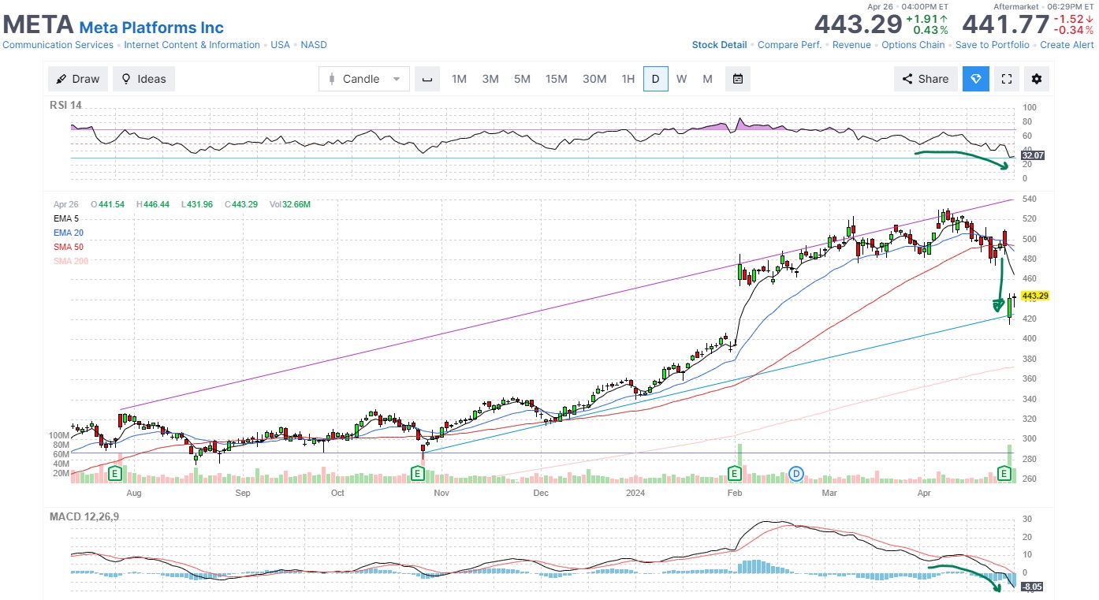Toggle the bar scale button next to Candle
Viewport: 1099px width, 600px height.
coord(427,79)
